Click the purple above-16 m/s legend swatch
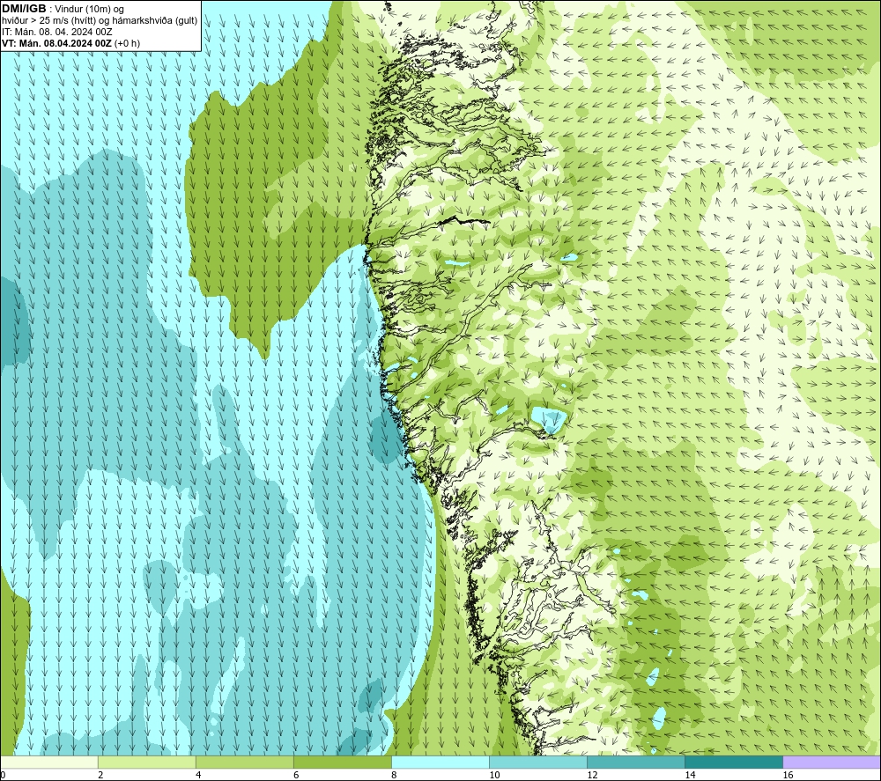Image resolution: width=881 pixels, height=781 pixels. tap(832, 762)
